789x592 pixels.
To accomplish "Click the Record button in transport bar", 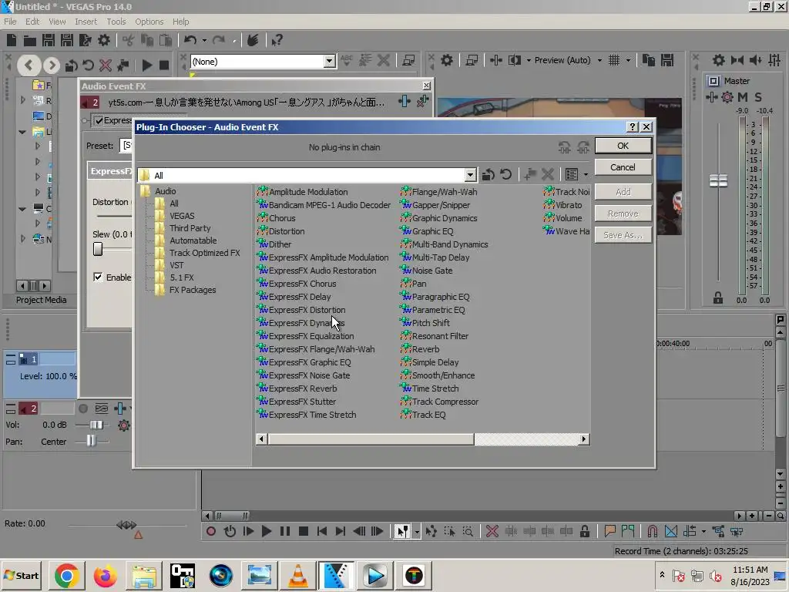I will tap(211, 531).
